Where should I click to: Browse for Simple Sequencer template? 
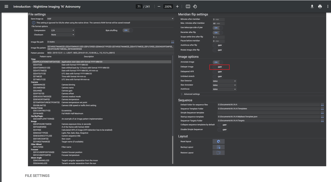point(322,113)
